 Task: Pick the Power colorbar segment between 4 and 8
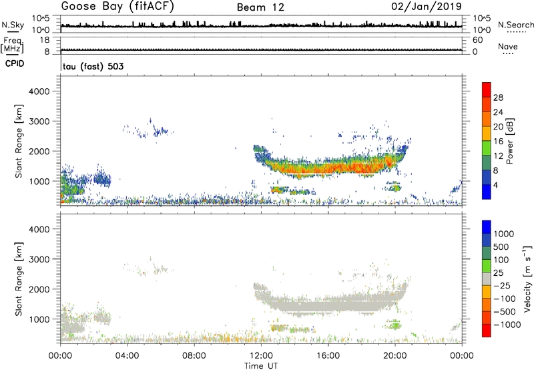[x=487, y=177]
